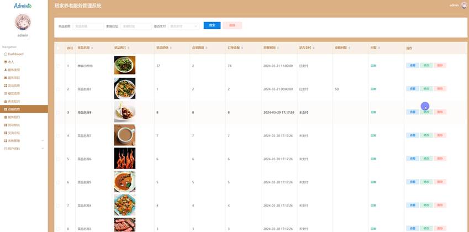The width and height of the screenshot is (469, 232).
Task: Open the roasted ducks thumbnail in row 菜品名称6
Action: 125,159
